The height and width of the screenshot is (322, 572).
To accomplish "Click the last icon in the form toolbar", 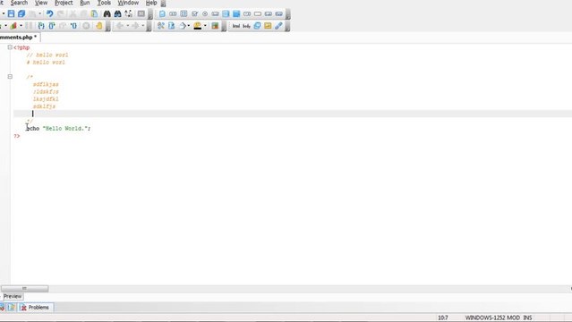I will tap(279, 13).
